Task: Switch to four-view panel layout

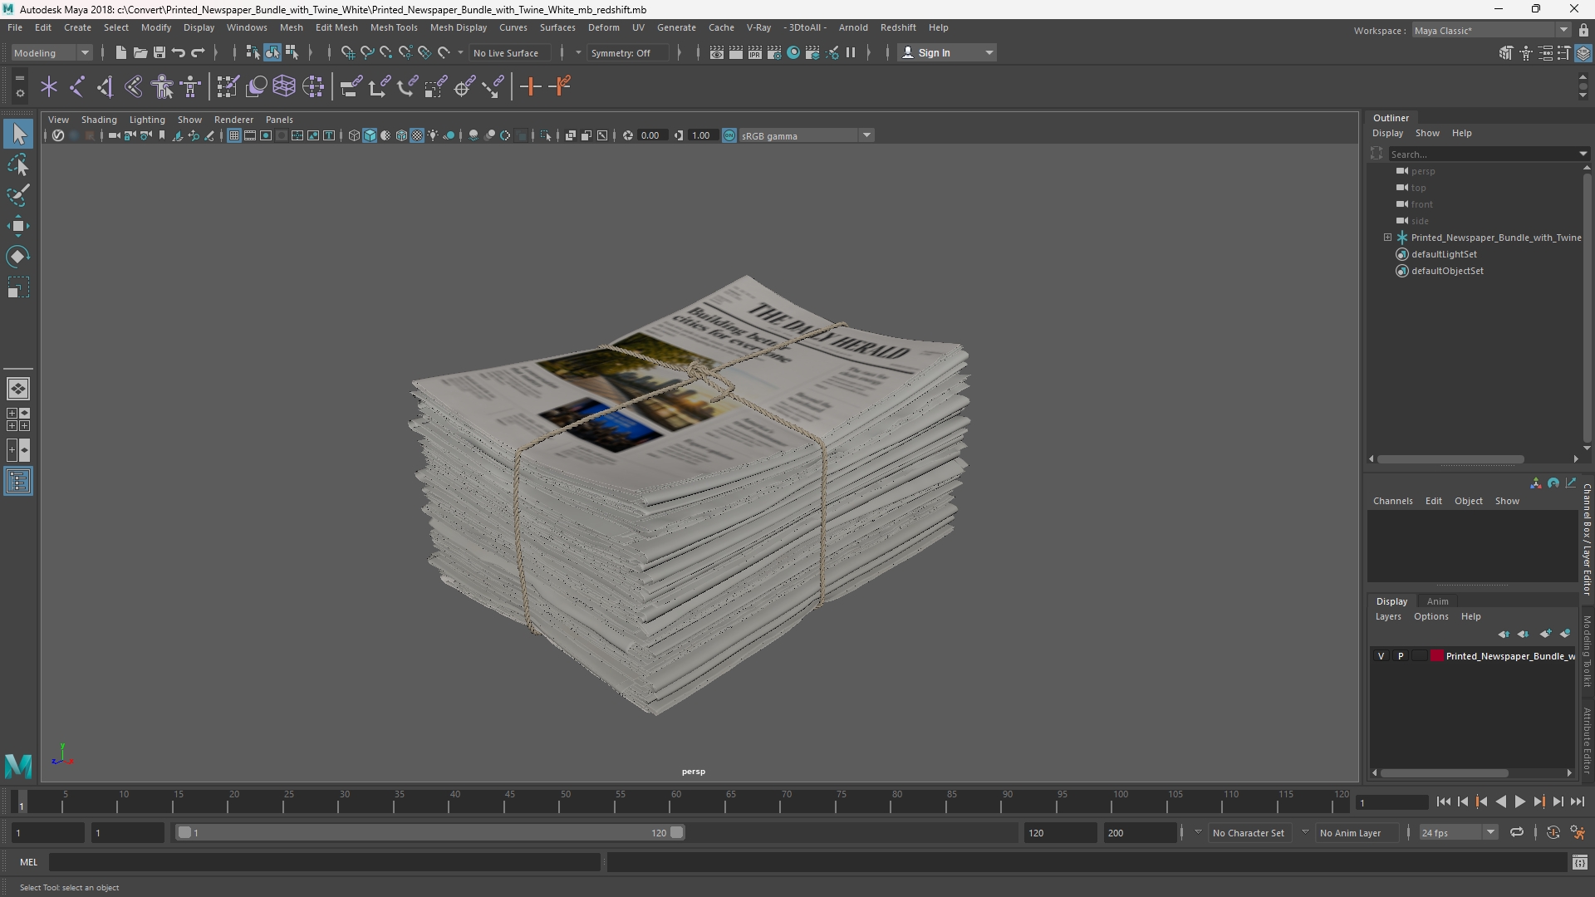Action: pyautogui.click(x=18, y=419)
